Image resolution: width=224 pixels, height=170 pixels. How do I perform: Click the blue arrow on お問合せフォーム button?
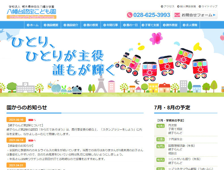(x=214, y=15)
